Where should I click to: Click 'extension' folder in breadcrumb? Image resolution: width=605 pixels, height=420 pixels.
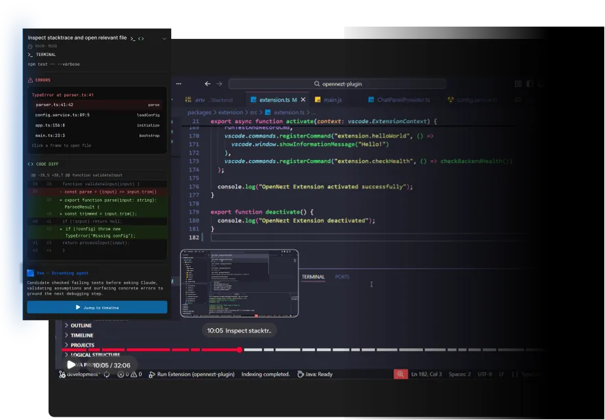tap(231, 113)
